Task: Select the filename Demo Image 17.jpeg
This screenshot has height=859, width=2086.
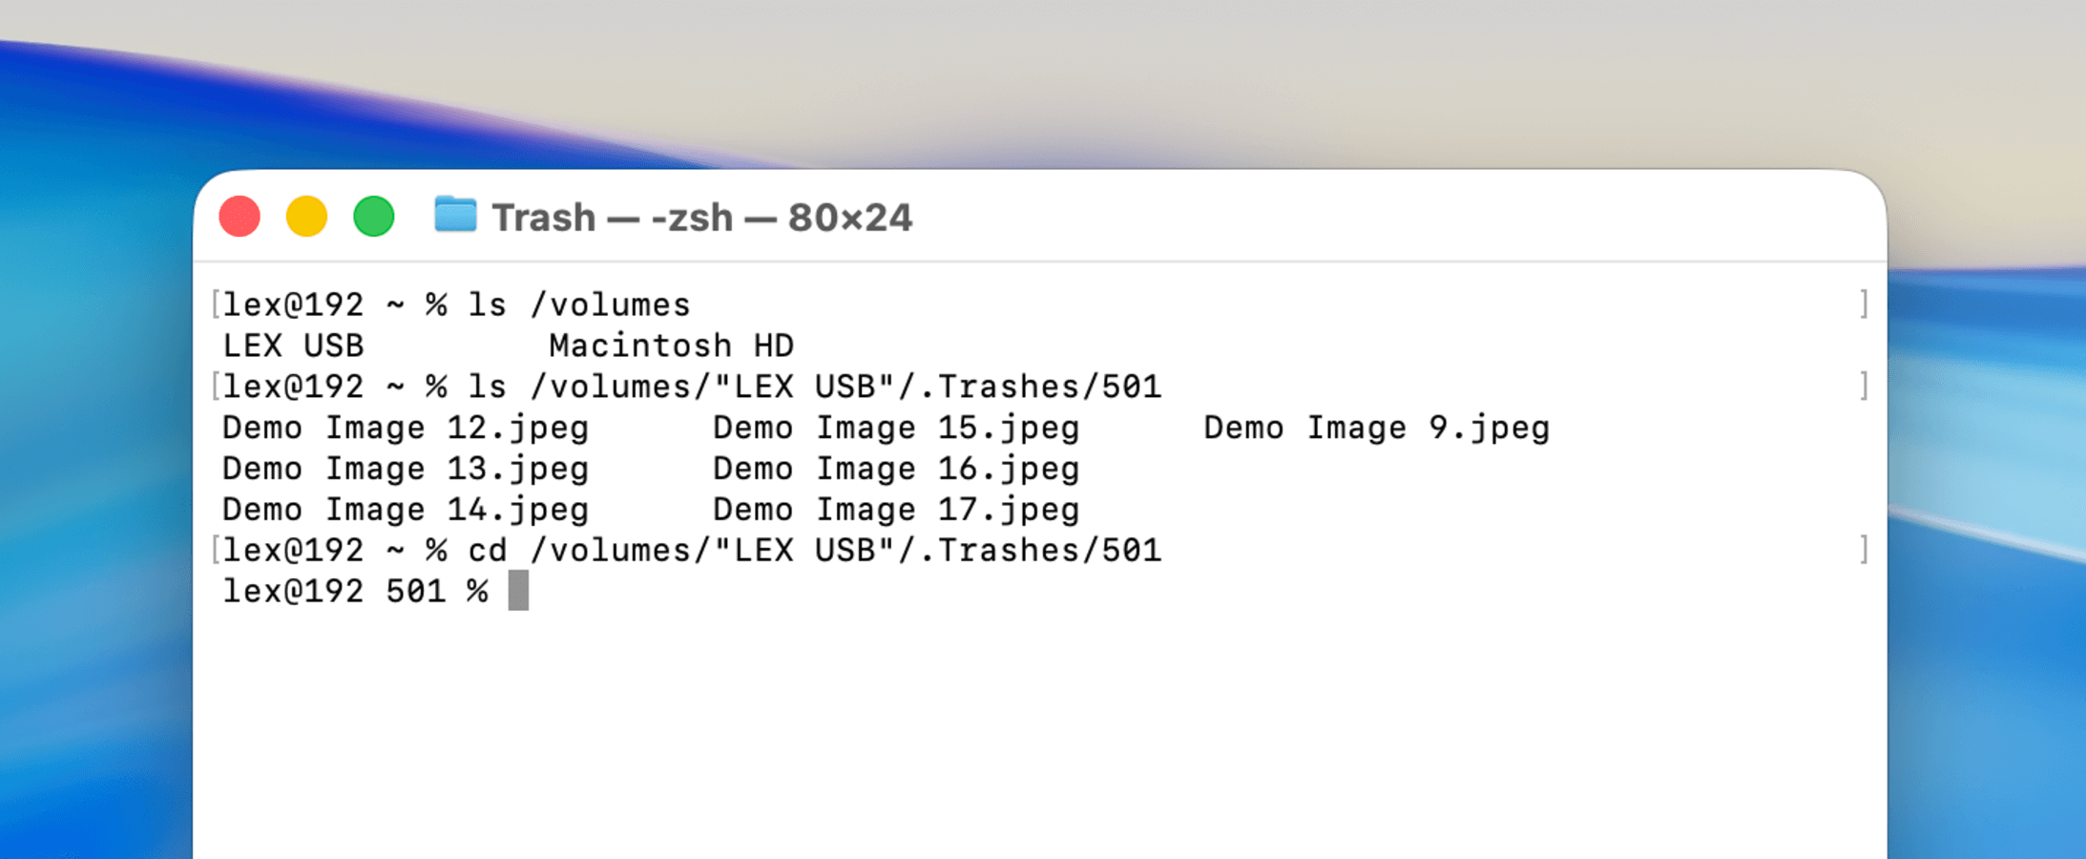Action: pyautogui.click(x=895, y=509)
